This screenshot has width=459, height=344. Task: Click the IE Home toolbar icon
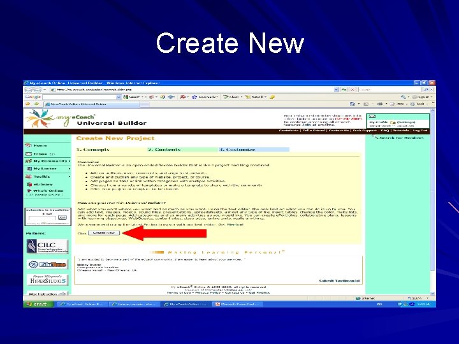tap(353, 104)
